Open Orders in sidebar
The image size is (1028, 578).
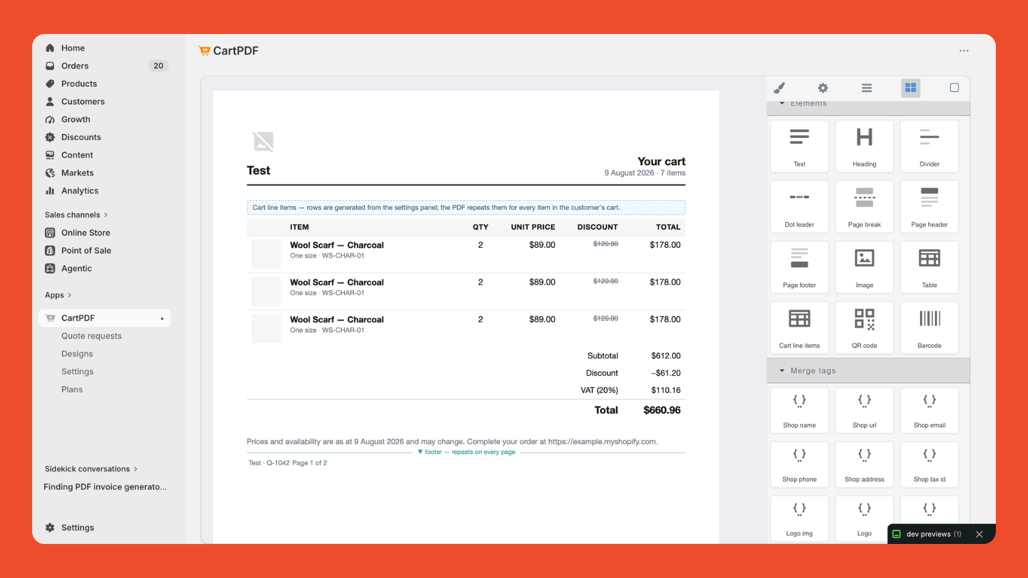[x=106, y=66]
